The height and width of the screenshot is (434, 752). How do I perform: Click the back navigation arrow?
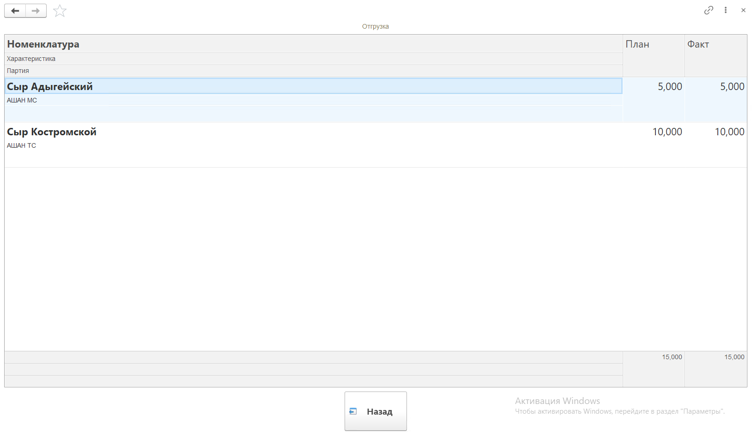15,11
